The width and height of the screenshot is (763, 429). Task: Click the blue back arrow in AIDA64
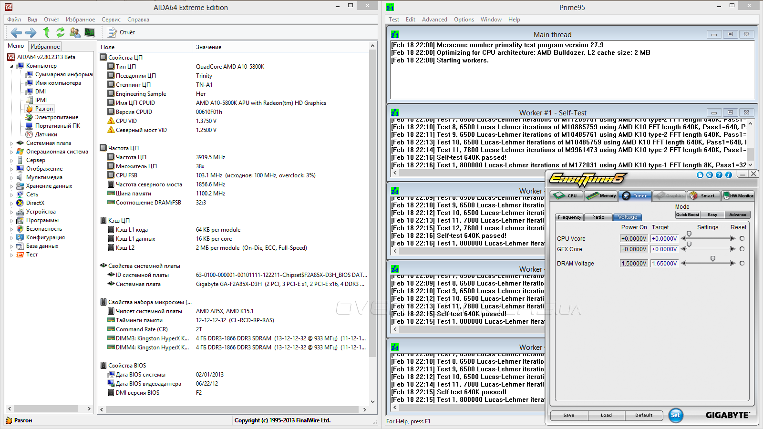16,32
